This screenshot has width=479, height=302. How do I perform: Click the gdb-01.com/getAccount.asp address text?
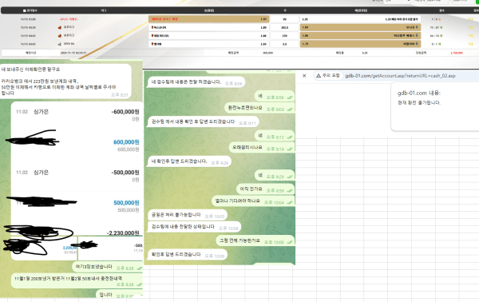pos(400,76)
